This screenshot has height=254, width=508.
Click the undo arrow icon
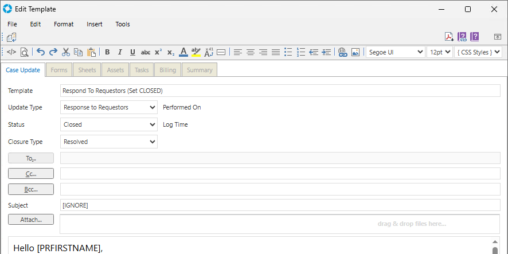pyautogui.click(x=41, y=52)
